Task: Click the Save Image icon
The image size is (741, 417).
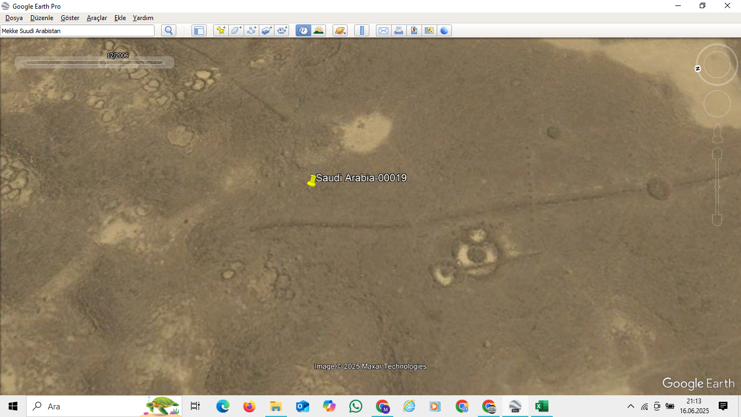Action: [x=414, y=30]
